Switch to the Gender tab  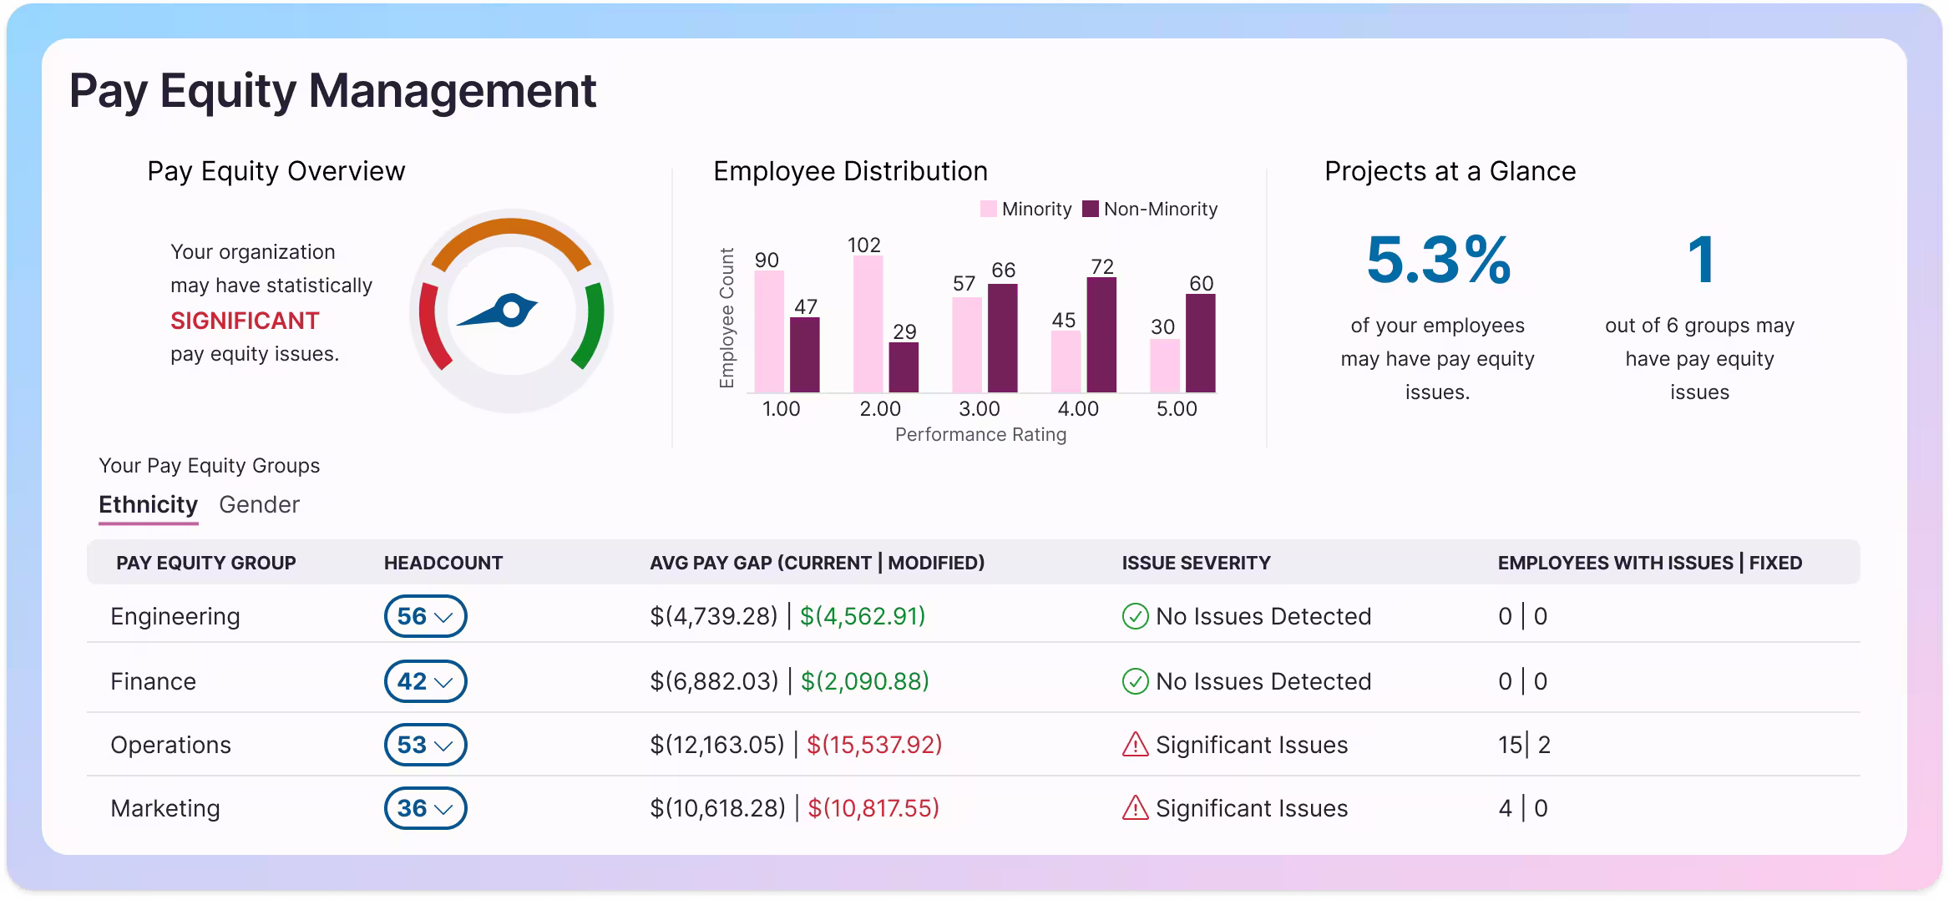click(259, 504)
